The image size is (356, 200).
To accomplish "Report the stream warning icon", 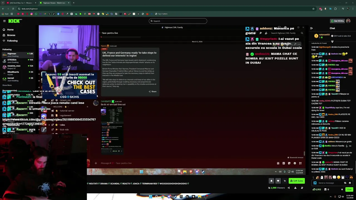I will tap(295, 188).
